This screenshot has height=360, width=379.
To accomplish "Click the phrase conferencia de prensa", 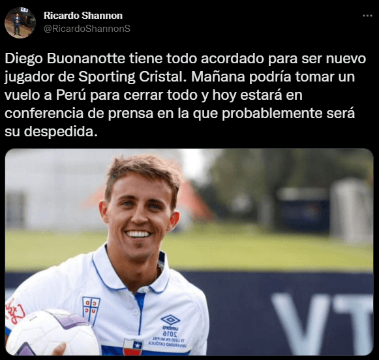I will [79, 113].
